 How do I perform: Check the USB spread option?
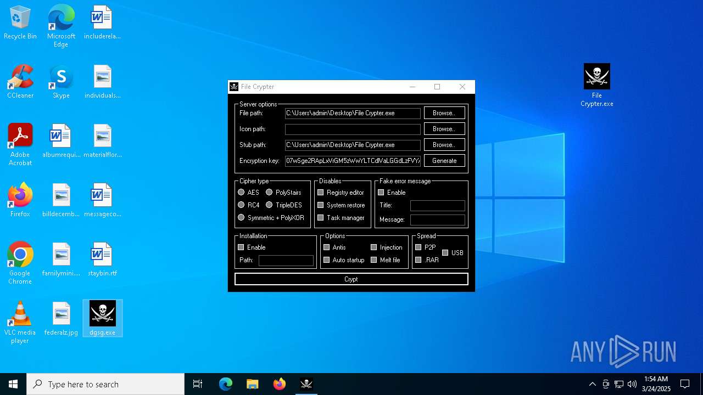click(x=445, y=253)
